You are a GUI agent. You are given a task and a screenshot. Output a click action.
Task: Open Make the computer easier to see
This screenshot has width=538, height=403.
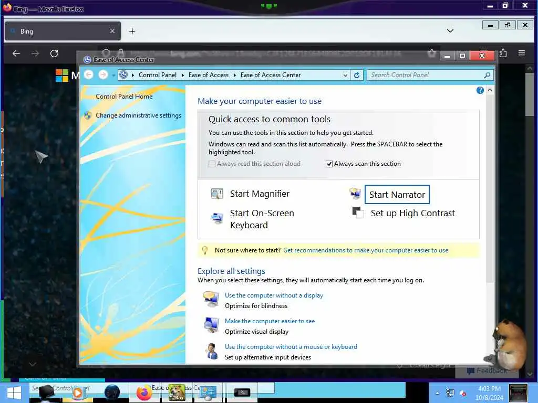tap(270, 321)
